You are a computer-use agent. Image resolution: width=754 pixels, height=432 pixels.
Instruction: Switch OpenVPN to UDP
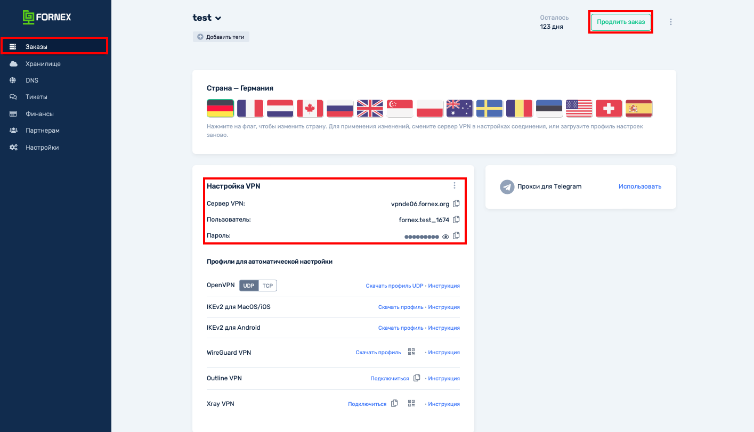(249, 286)
